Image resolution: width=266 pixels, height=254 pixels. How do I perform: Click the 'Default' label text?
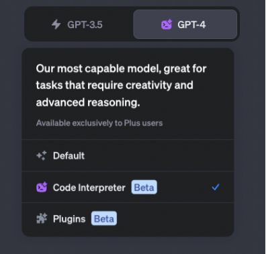tap(69, 156)
